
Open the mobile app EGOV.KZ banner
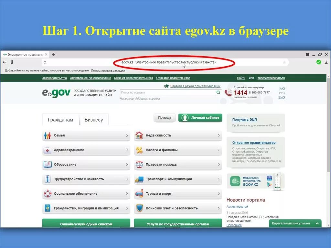tap(256, 181)
